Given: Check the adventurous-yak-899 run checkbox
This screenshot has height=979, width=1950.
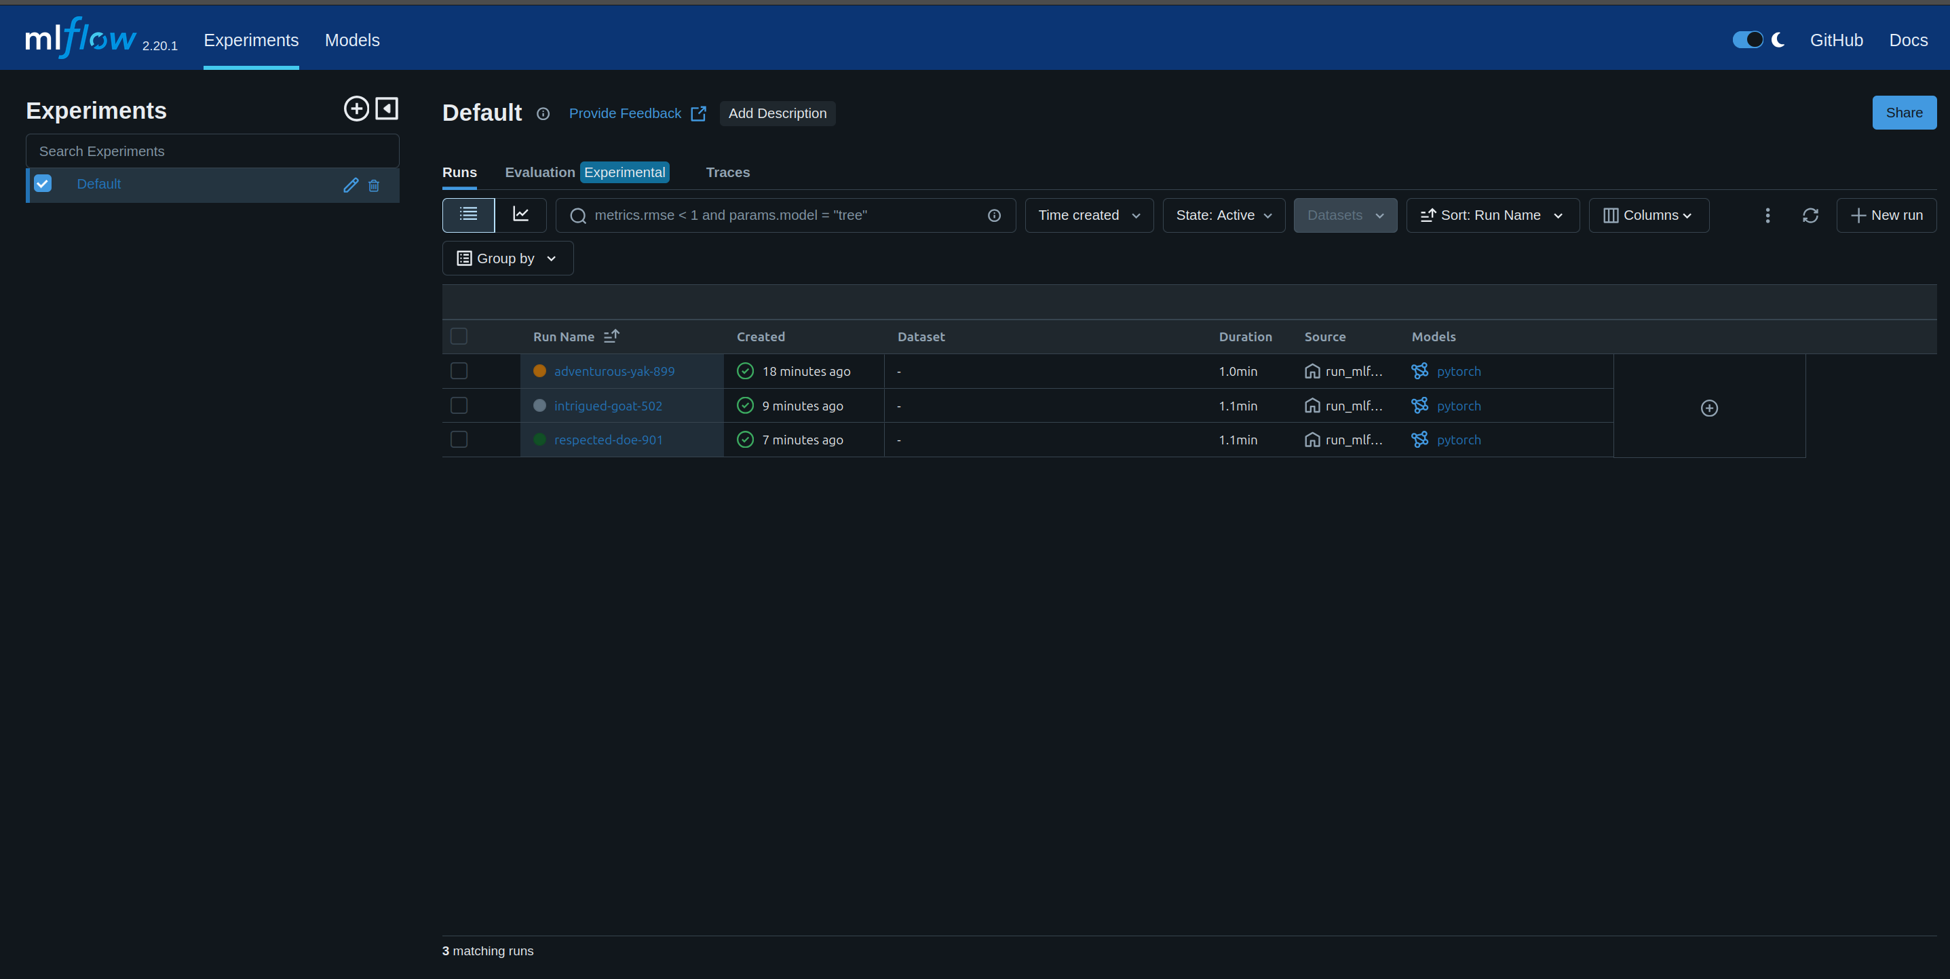Looking at the screenshot, I should (x=459, y=371).
